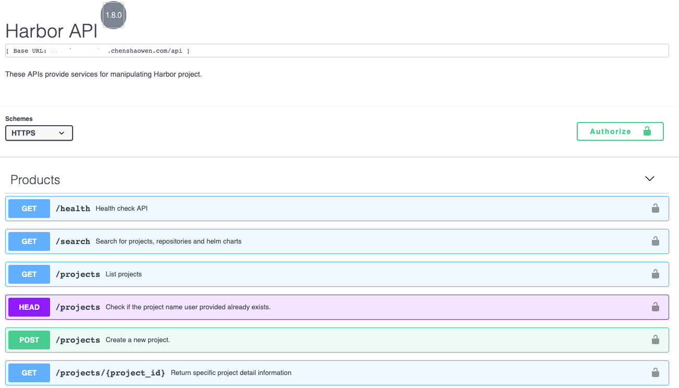Image resolution: width=679 pixels, height=388 pixels.
Task: Click the lock icon on /health row
Action: pyautogui.click(x=655, y=209)
